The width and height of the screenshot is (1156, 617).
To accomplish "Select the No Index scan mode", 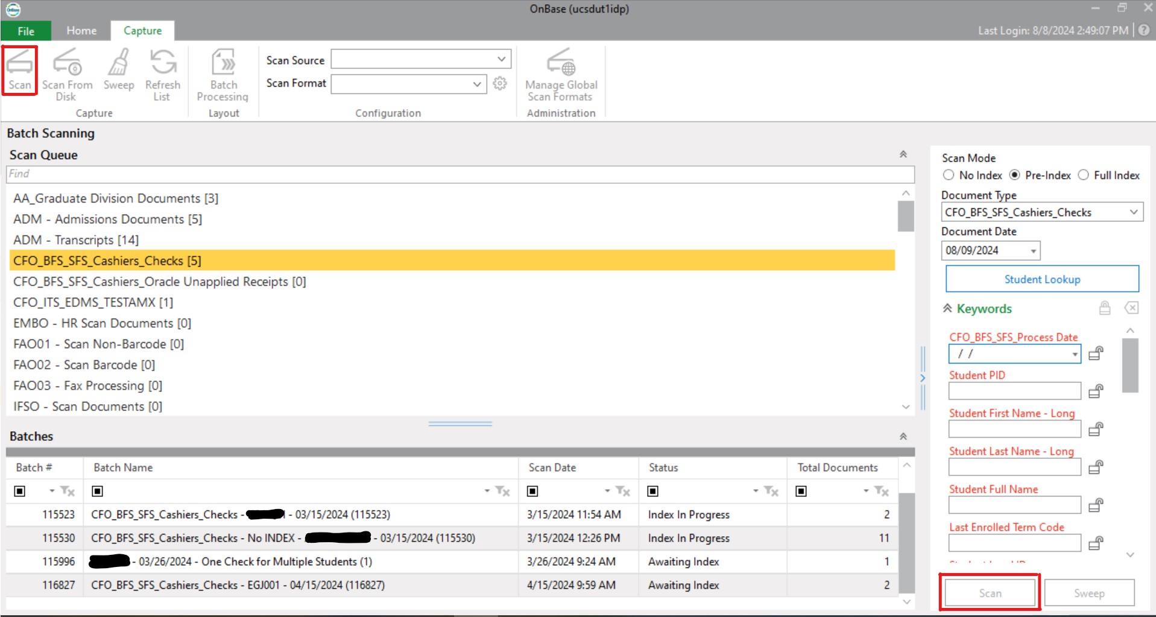I will point(949,175).
